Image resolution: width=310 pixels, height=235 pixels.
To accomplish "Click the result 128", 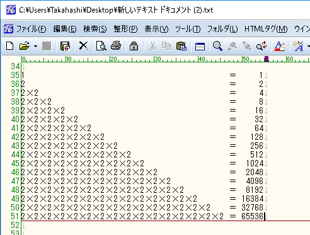I will [x=256, y=137].
